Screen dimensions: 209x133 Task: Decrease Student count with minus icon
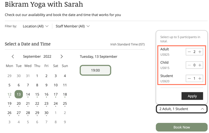tap(189, 78)
